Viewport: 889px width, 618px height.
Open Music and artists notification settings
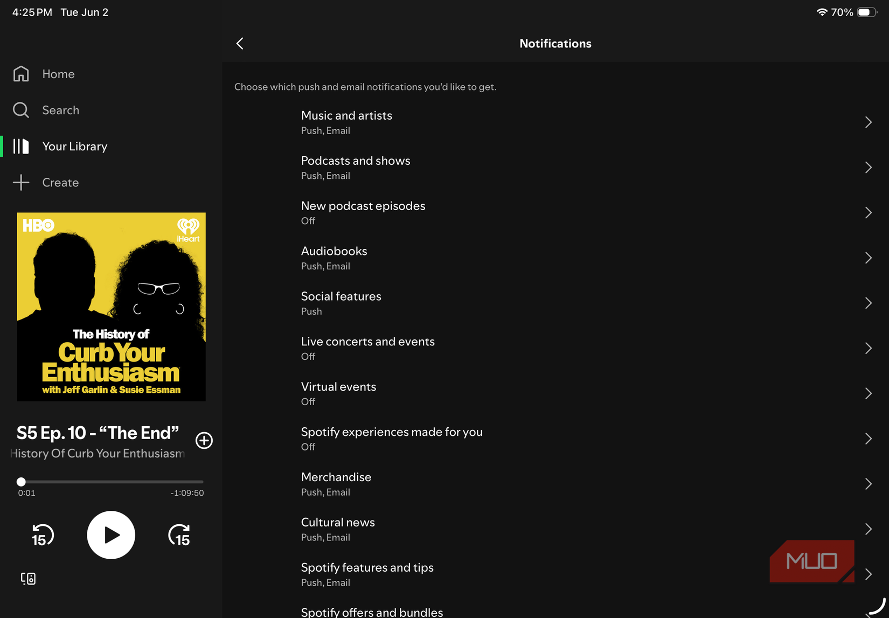(x=555, y=122)
